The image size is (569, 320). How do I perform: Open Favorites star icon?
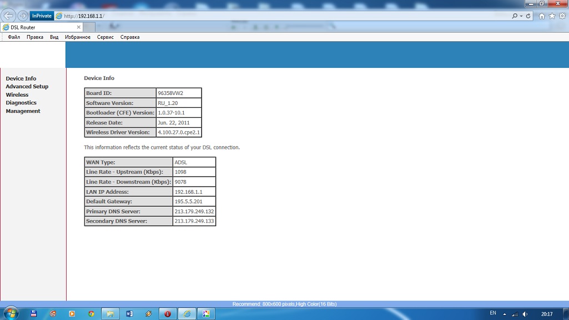pos(552,16)
